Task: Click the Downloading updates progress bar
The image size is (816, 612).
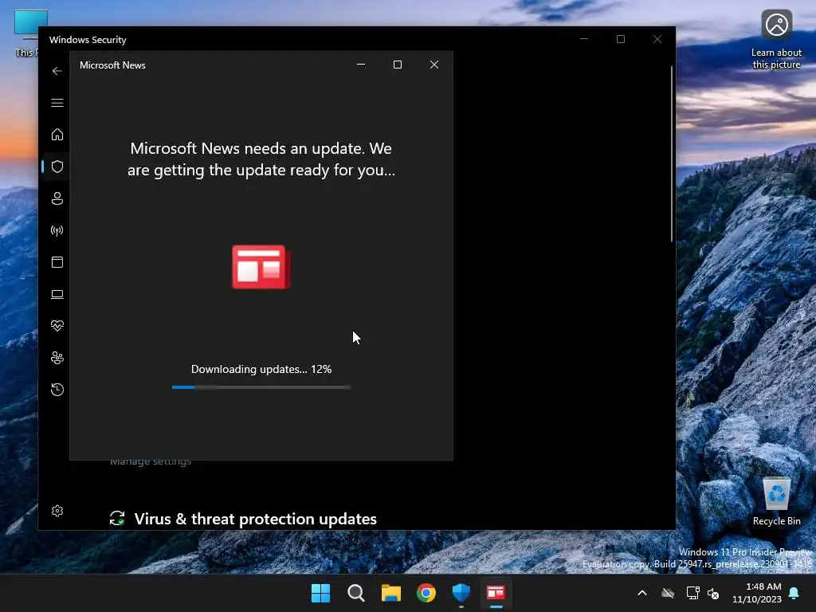Action: point(261,387)
